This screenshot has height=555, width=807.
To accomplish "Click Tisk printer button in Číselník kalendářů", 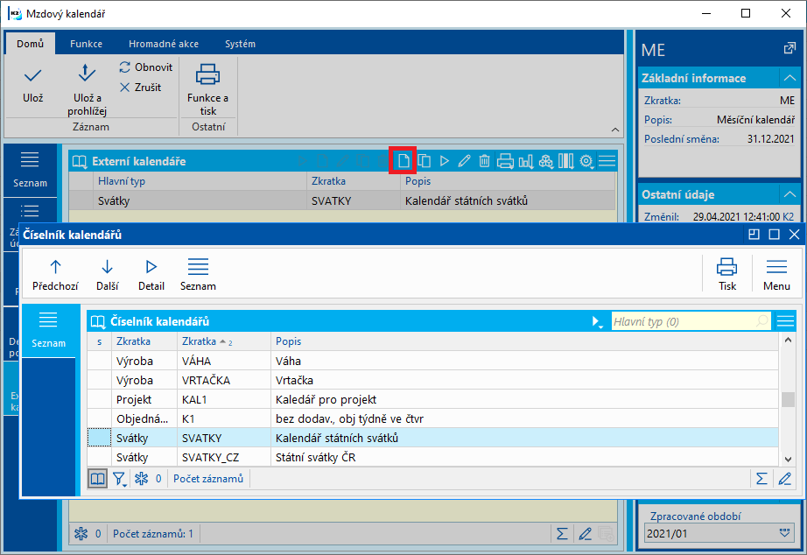I will tap(726, 274).
